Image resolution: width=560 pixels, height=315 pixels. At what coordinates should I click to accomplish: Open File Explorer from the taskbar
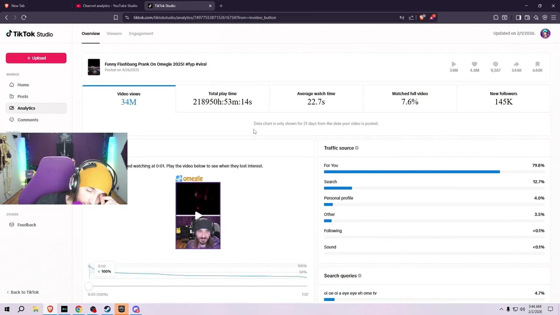point(35,309)
